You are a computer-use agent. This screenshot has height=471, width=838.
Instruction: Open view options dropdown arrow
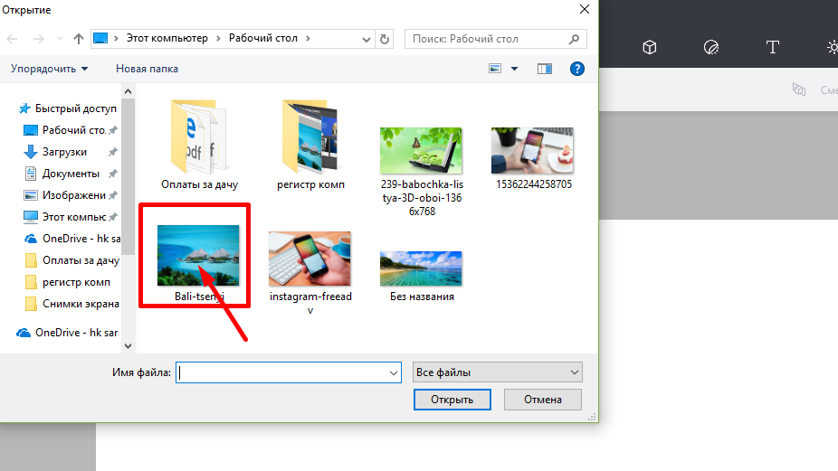point(514,69)
